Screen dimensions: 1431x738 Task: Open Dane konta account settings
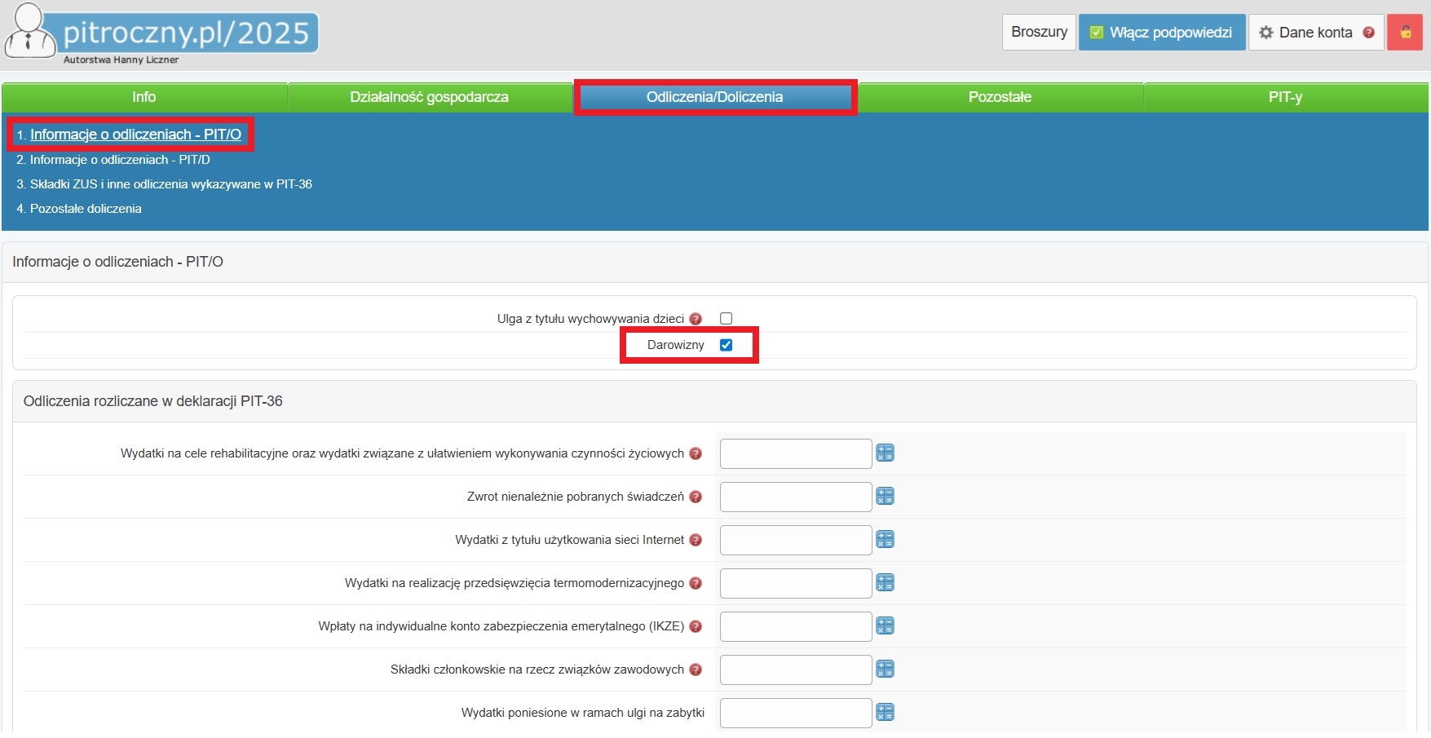tap(1314, 33)
